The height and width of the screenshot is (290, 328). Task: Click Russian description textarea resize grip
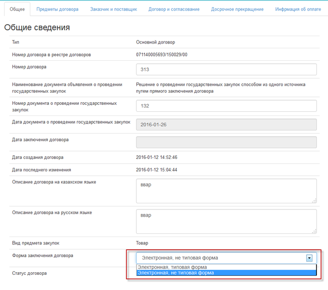(x=314, y=231)
